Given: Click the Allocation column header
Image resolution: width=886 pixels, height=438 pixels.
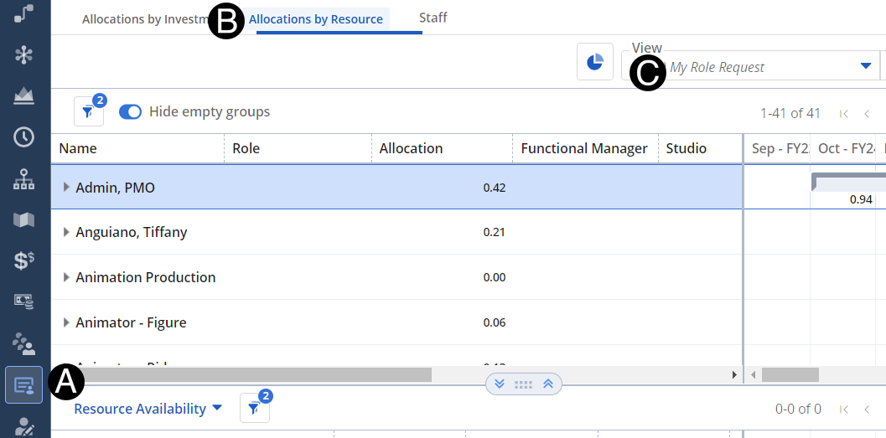Looking at the screenshot, I should (411, 148).
